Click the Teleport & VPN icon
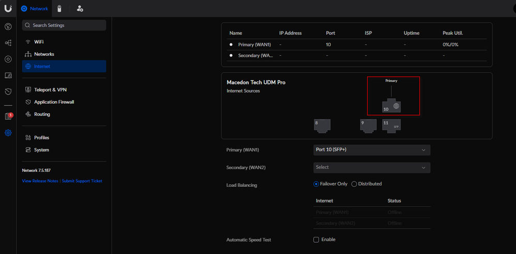Screen dimensions: 516x254 pos(28,89)
